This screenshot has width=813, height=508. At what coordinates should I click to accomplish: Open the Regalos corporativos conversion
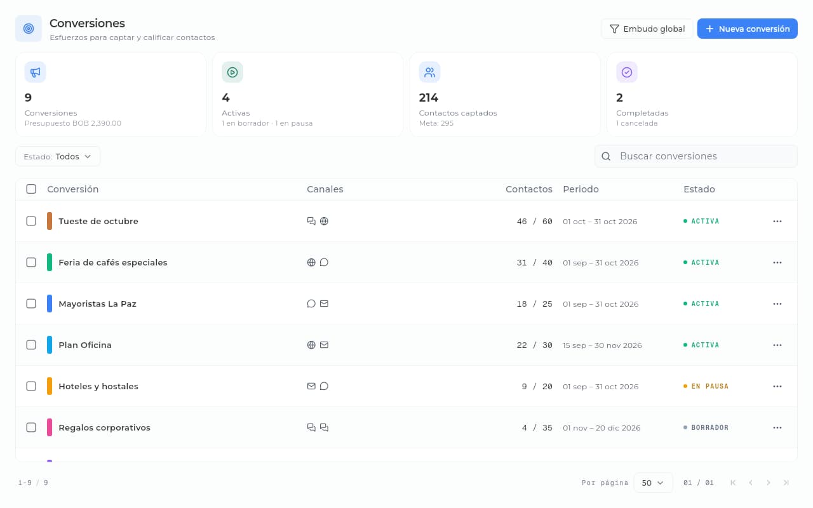click(105, 427)
